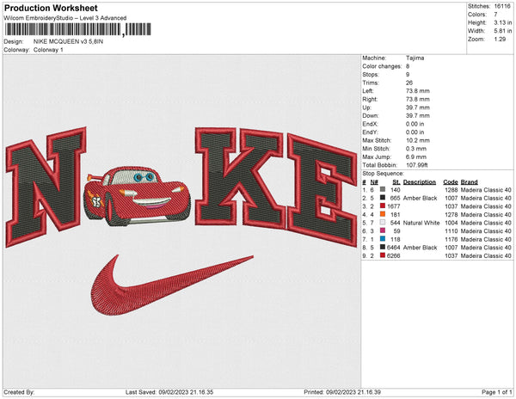Pick the pink swatch for code 1110
The height and width of the screenshot is (399, 516).
click(x=383, y=230)
